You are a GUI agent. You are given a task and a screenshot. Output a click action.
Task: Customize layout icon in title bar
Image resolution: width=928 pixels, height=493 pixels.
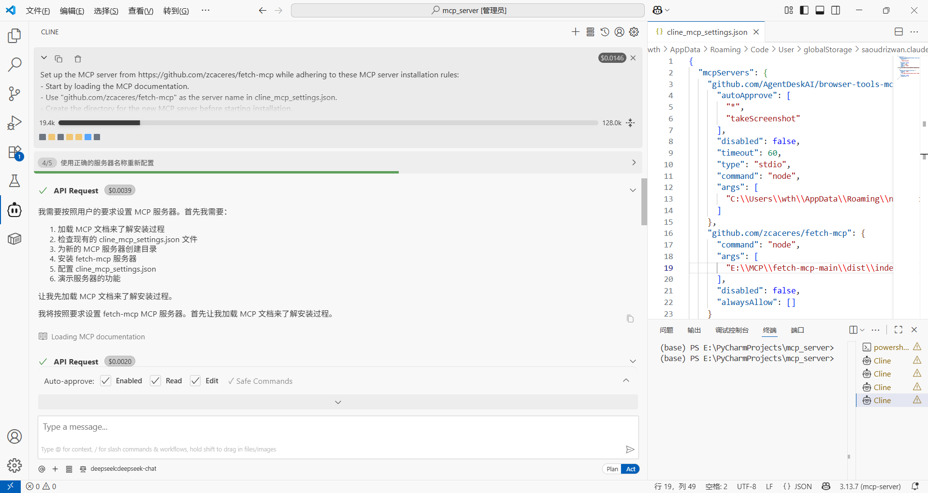point(789,10)
